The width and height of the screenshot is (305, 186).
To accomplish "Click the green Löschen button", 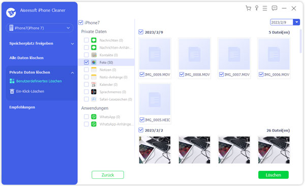I will click(x=273, y=175).
